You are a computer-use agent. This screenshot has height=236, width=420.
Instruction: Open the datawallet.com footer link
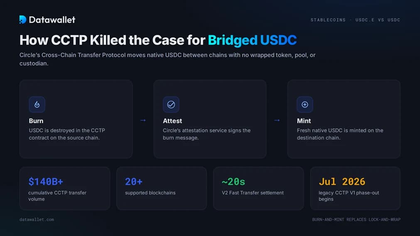click(x=37, y=219)
